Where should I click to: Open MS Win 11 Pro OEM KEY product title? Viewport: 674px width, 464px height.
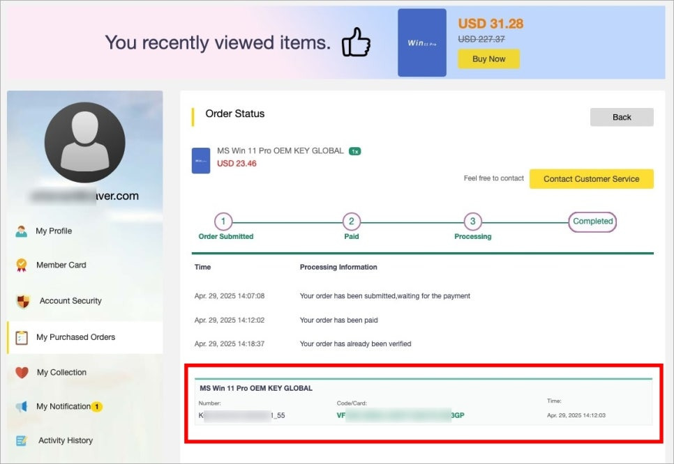pyautogui.click(x=280, y=150)
